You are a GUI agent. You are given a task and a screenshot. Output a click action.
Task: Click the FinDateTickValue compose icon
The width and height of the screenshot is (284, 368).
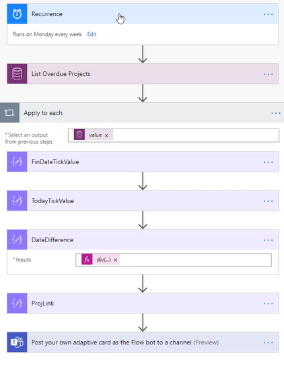(17, 161)
